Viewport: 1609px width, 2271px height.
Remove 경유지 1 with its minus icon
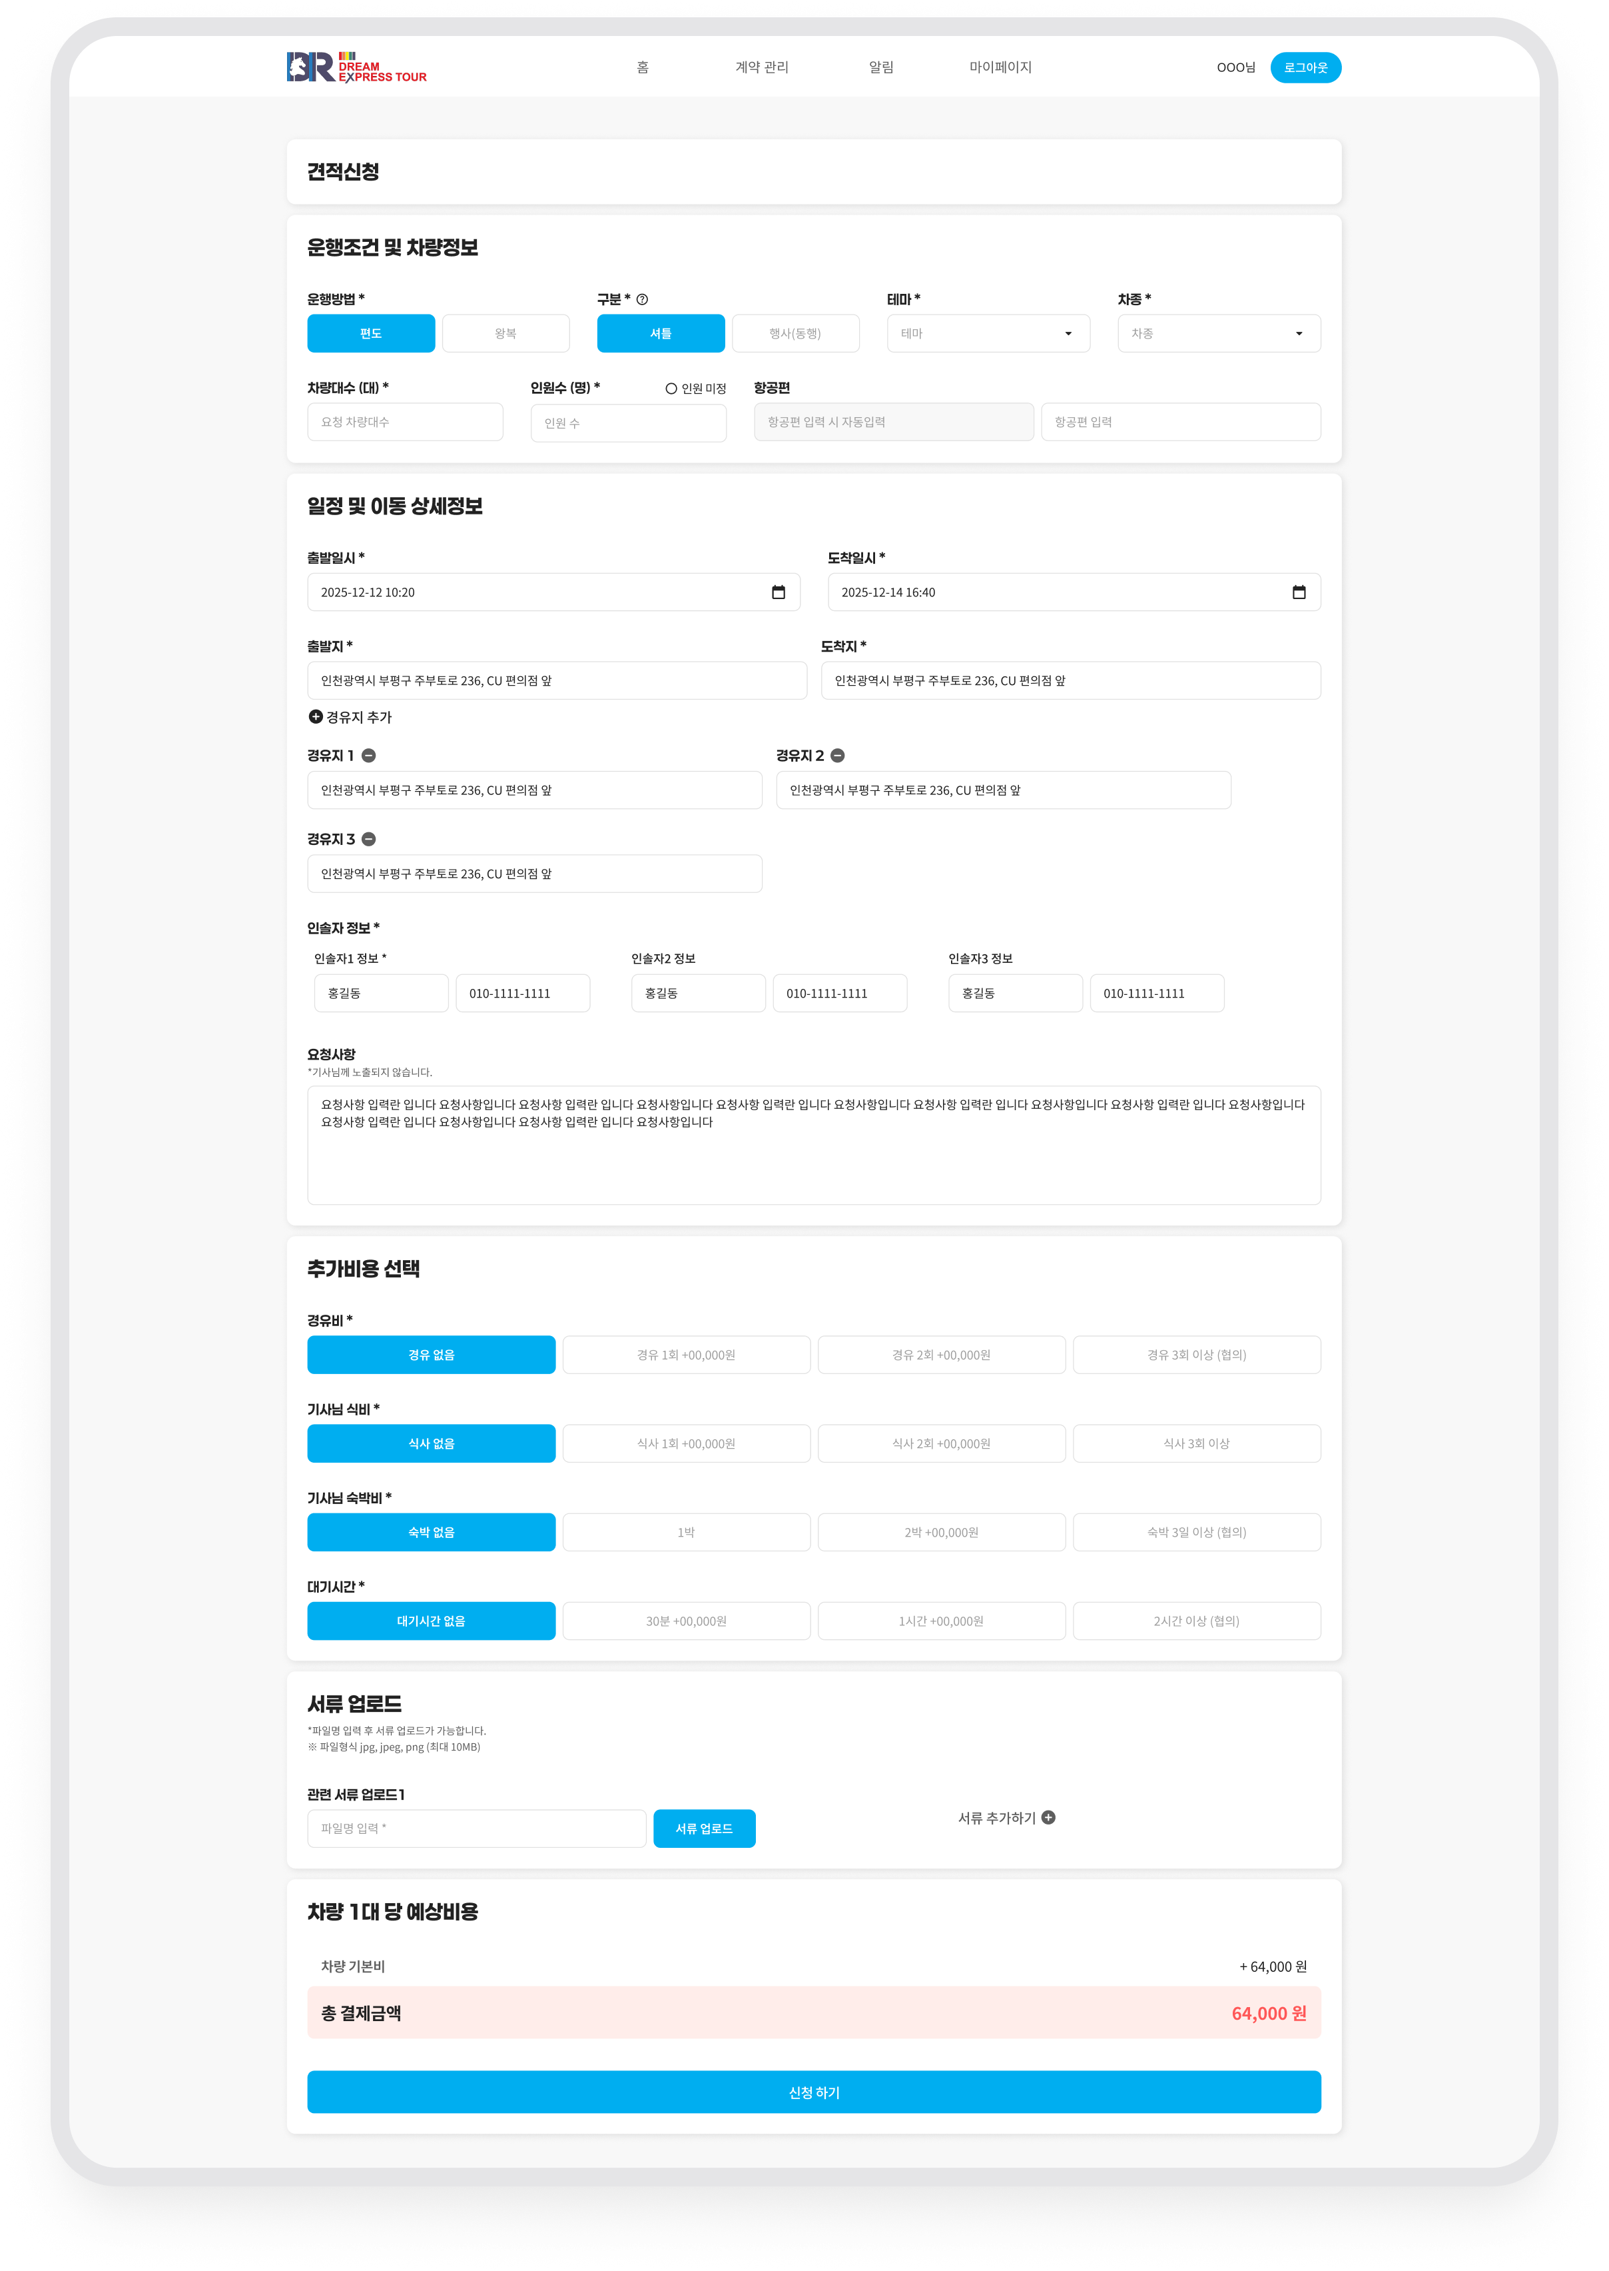[x=368, y=756]
